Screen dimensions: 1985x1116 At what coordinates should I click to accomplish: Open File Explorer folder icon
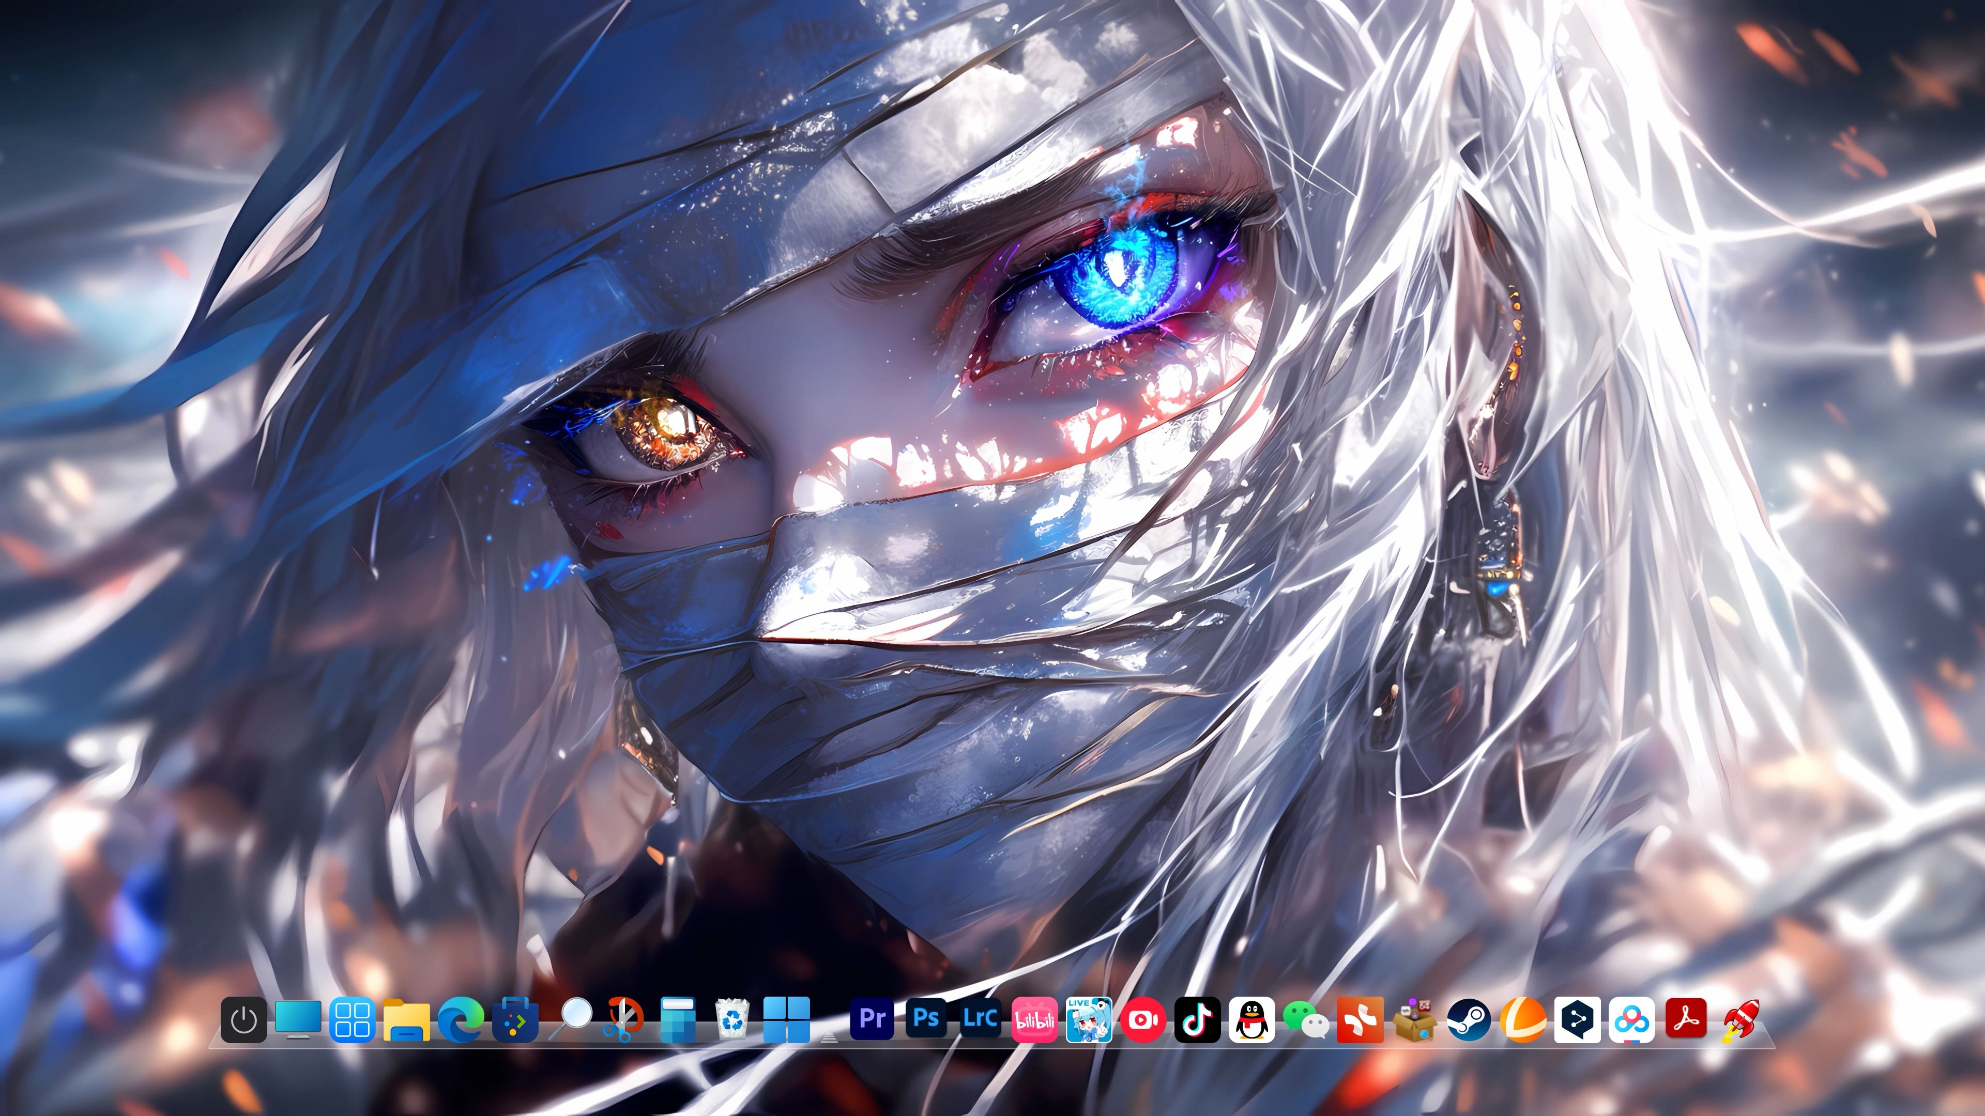[x=407, y=1020]
